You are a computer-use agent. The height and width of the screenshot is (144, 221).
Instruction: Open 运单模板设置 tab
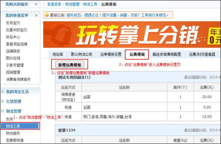(x=111, y=54)
